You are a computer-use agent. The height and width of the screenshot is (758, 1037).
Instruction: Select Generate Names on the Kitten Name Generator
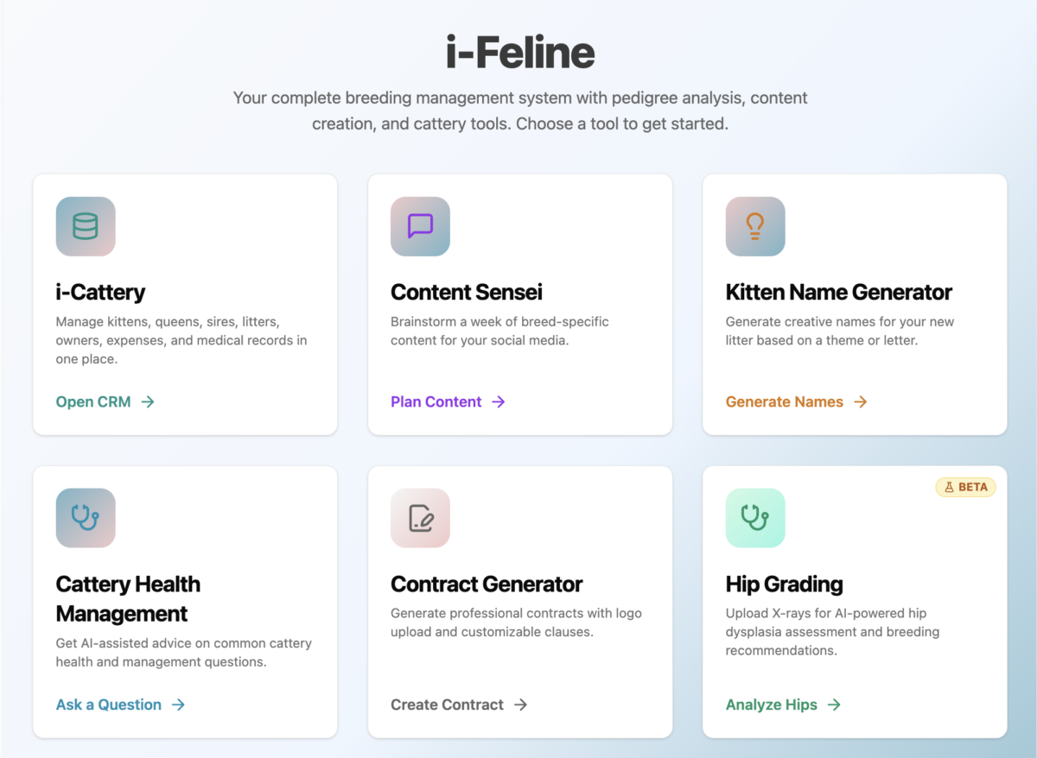[785, 401]
